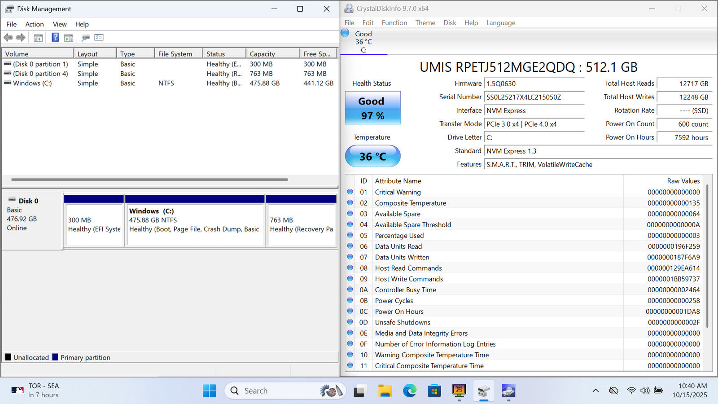Open the Action menu in Disk Management

click(x=34, y=24)
